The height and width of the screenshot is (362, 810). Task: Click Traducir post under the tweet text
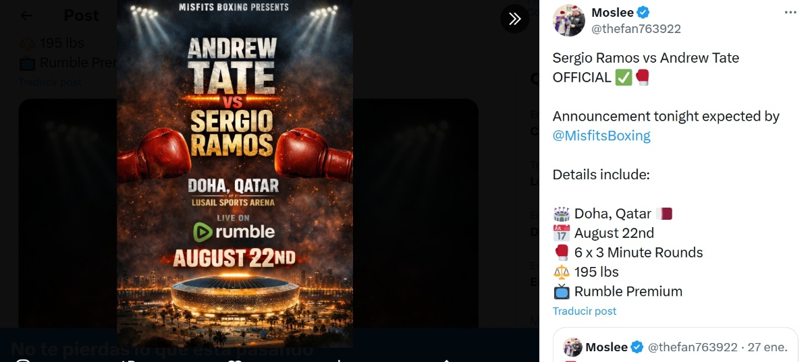585,311
